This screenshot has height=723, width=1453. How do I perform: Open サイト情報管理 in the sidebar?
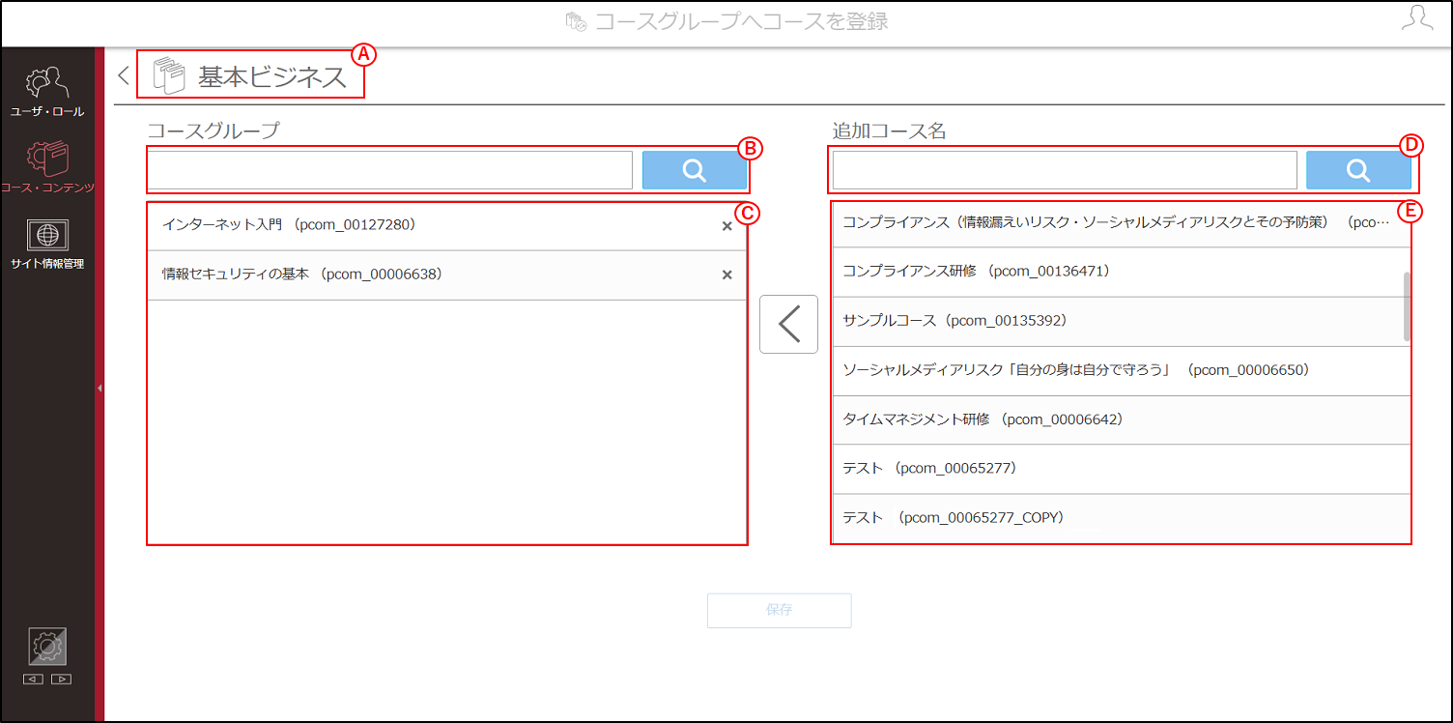pos(47,244)
